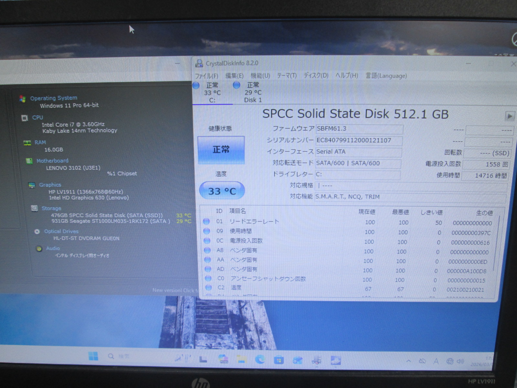This screenshot has height=388, width=517.
Task: Open File Explorer from the taskbar
Action: 241,359
